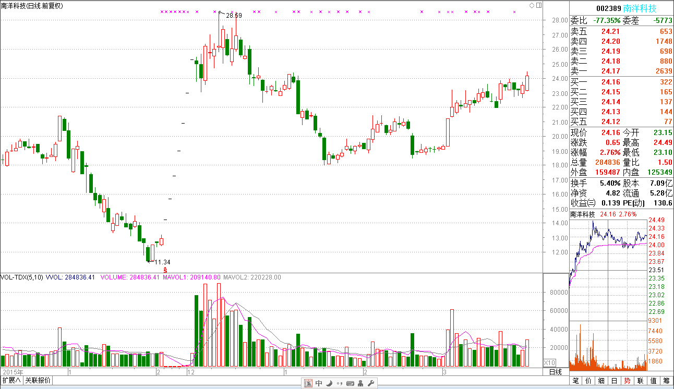Select the 价 tab
The height and width of the screenshot is (389, 674).
[589, 381]
